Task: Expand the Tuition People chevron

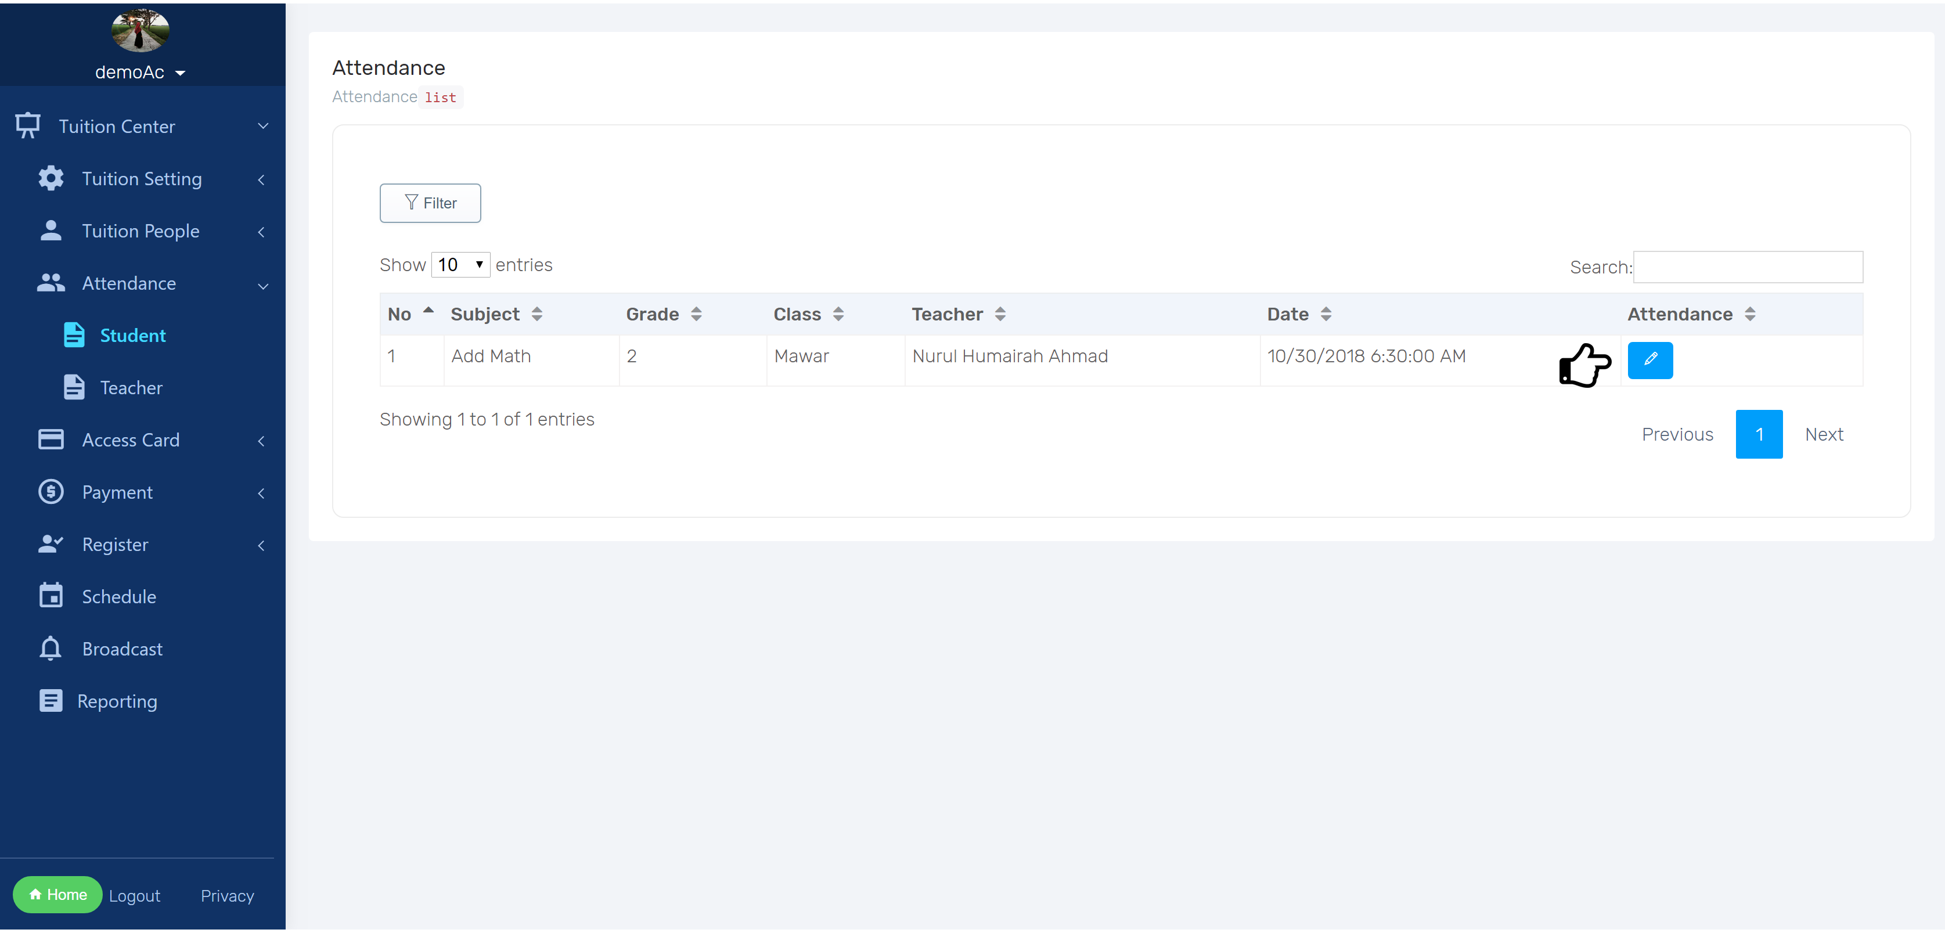Action: pyautogui.click(x=261, y=231)
